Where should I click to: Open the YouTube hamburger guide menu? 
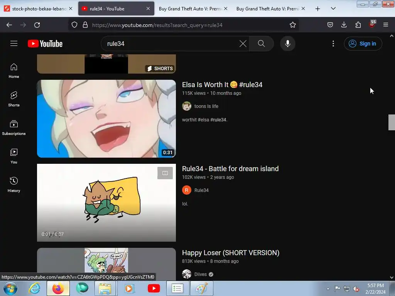14,44
